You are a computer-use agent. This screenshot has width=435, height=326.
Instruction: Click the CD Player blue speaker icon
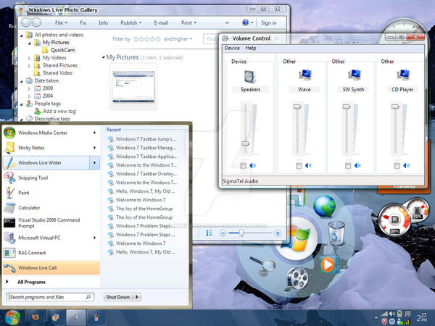(x=407, y=165)
